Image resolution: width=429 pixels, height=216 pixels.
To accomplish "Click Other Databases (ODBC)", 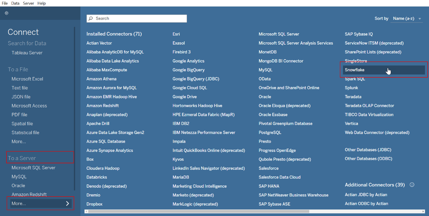I will pyautogui.click(x=368, y=159).
